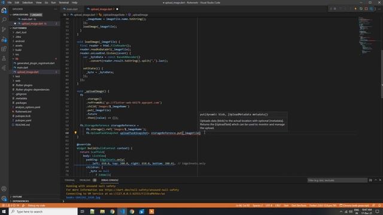Open Task View on the taskbar

[x=83, y=211]
